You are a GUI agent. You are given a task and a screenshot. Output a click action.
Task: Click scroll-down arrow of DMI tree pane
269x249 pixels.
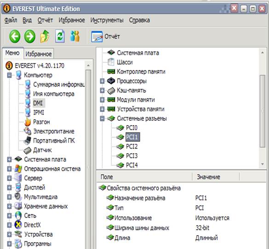pyautogui.click(x=263, y=164)
